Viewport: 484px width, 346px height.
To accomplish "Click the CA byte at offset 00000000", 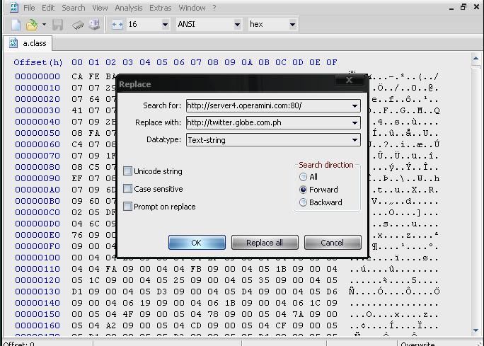I will (77, 76).
